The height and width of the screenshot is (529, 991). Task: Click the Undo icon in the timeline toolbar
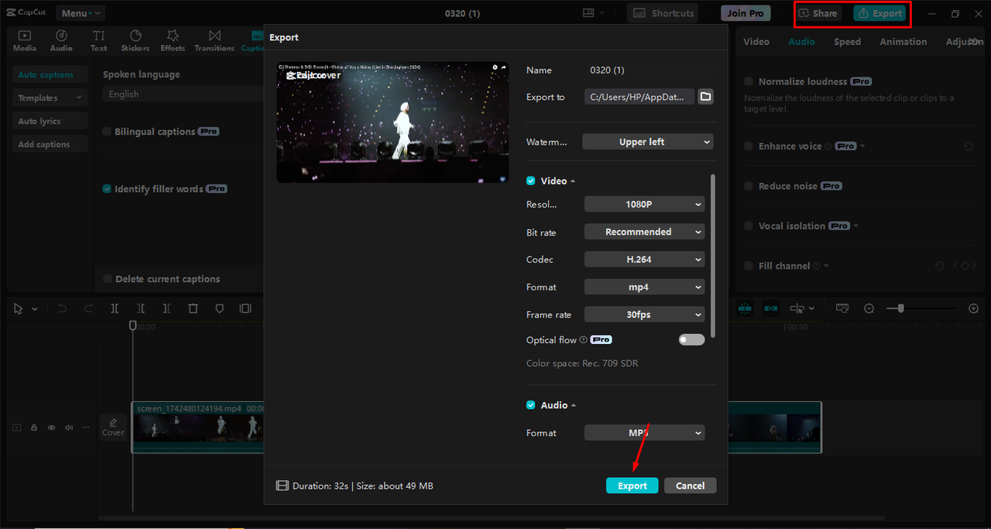point(62,308)
